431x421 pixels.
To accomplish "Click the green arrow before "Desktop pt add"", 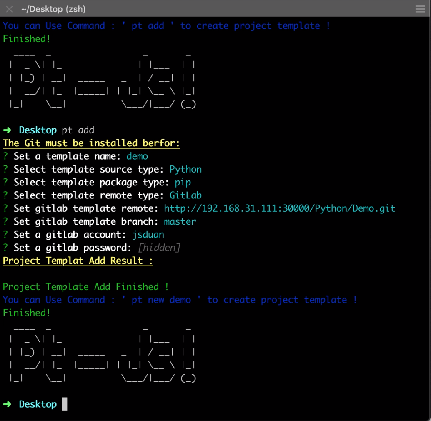I will pyautogui.click(x=7, y=130).
